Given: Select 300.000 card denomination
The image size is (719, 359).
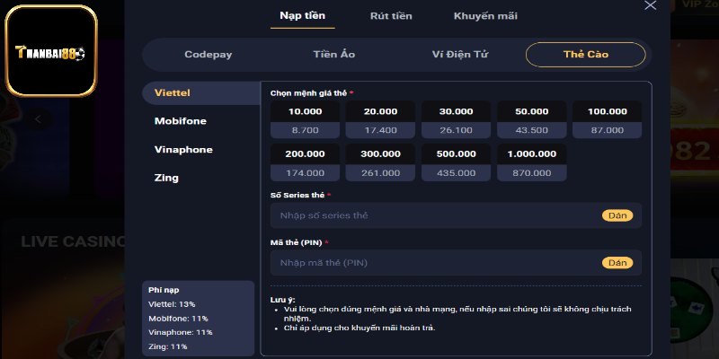Looking at the screenshot, I should pyautogui.click(x=380, y=162).
